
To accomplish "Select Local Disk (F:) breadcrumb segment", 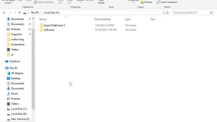I will (52, 13).
